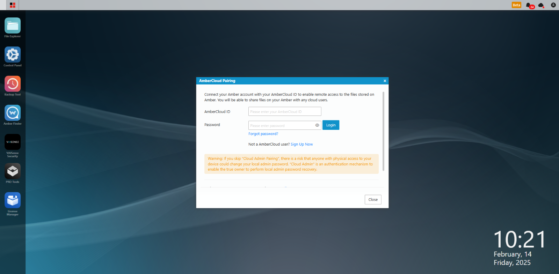Viewport: 559px width, 274px height.
Task: Click the 'Friday, 2025' text
Action: coord(512,263)
